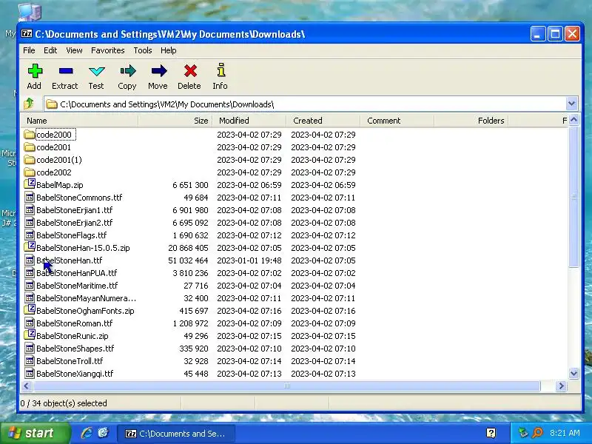
Task: Click the BabelStoneTroll.ttf font icon
Action: pos(29,360)
